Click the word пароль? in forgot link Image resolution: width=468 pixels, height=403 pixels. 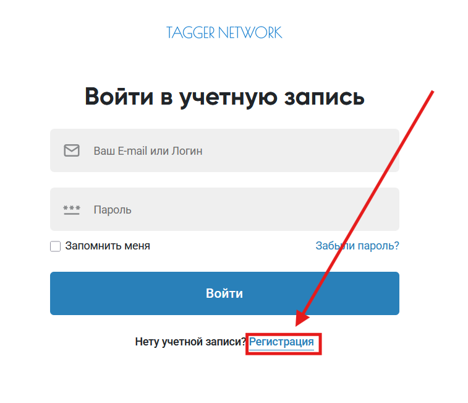[378, 246]
